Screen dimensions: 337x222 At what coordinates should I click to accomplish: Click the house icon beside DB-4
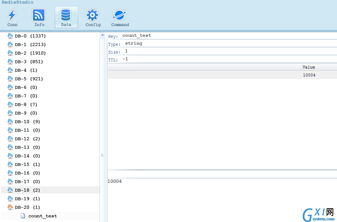(x=10, y=70)
